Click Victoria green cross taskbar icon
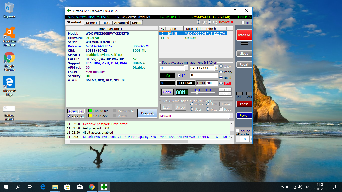Image resolution: width=342 pixels, height=192 pixels. (104, 187)
